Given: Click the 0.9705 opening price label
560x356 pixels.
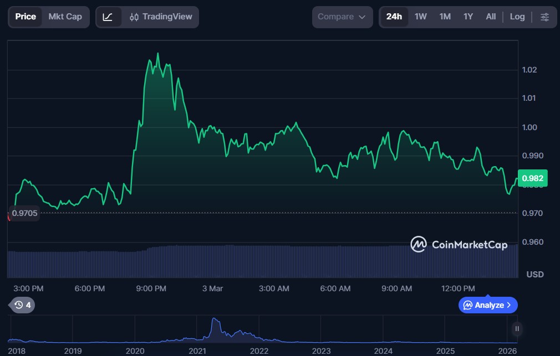Looking at the screenshot, I should (23, 213).
